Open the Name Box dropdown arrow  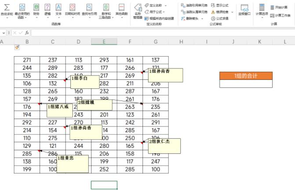4,33
